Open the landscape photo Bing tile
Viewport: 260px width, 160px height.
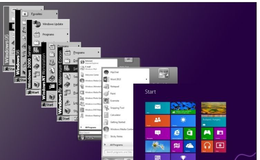pyautogui.click(x=214, y=108)
